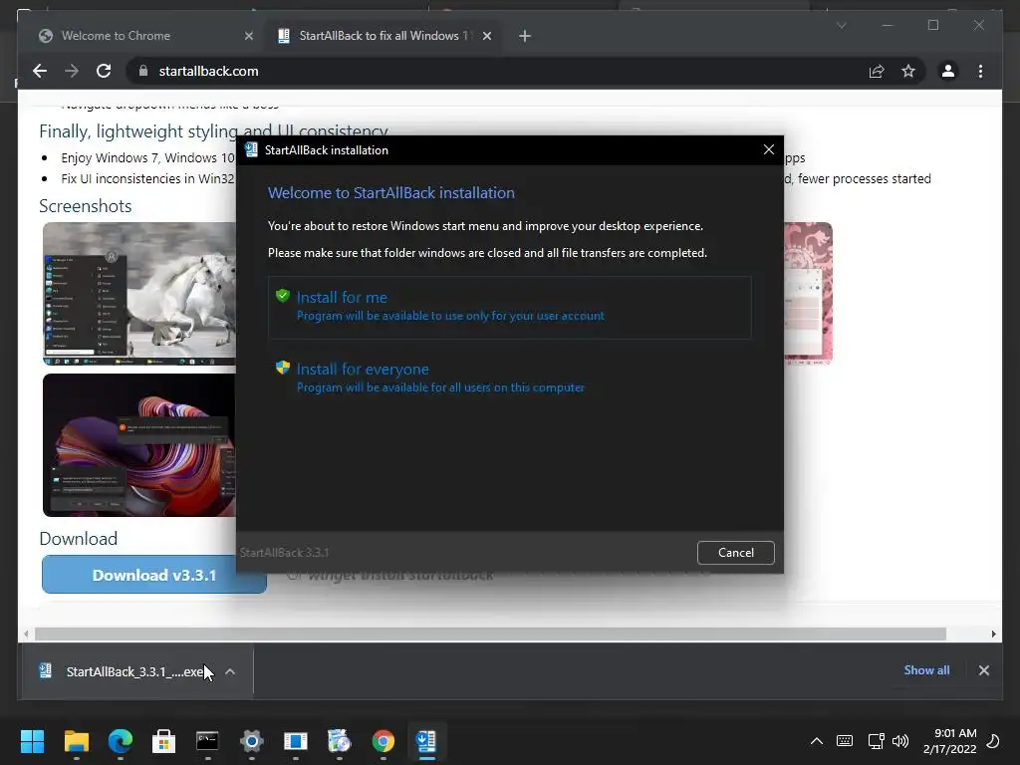Click the startallback.com address bar
The height and width of the screenshot is (765, 1020).
pos(494,71)
